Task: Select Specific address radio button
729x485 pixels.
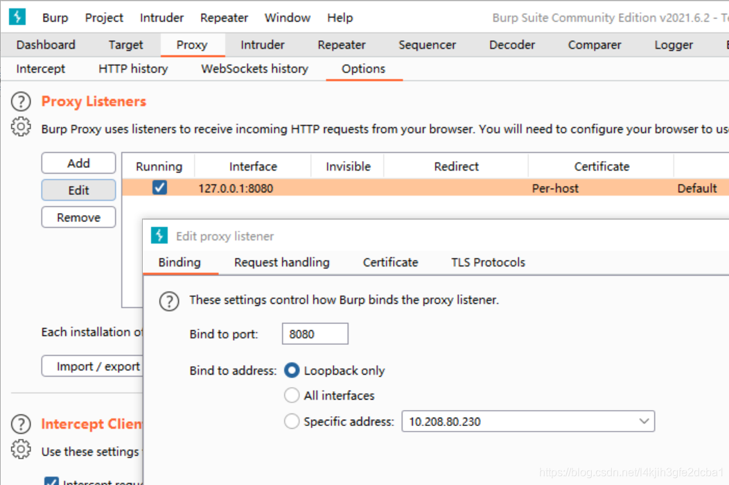Action: [292, 421]
